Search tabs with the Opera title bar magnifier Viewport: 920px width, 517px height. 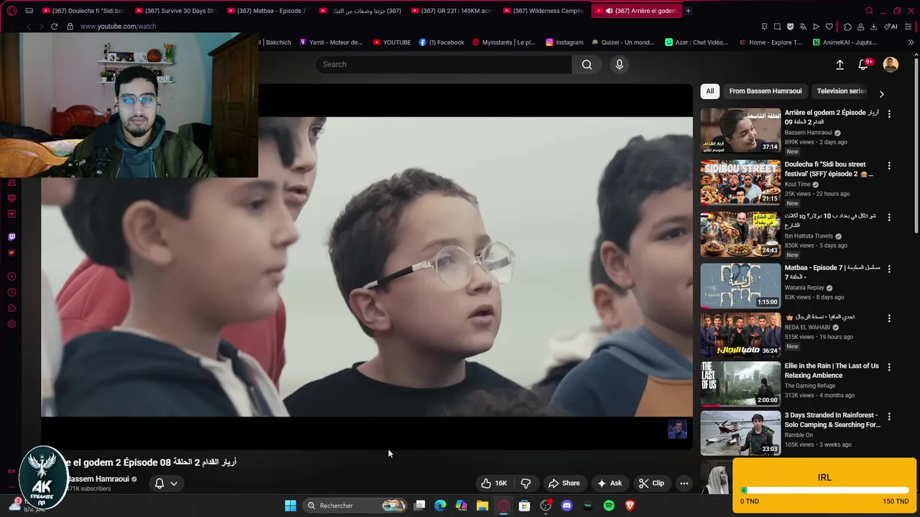pos(869,11)
